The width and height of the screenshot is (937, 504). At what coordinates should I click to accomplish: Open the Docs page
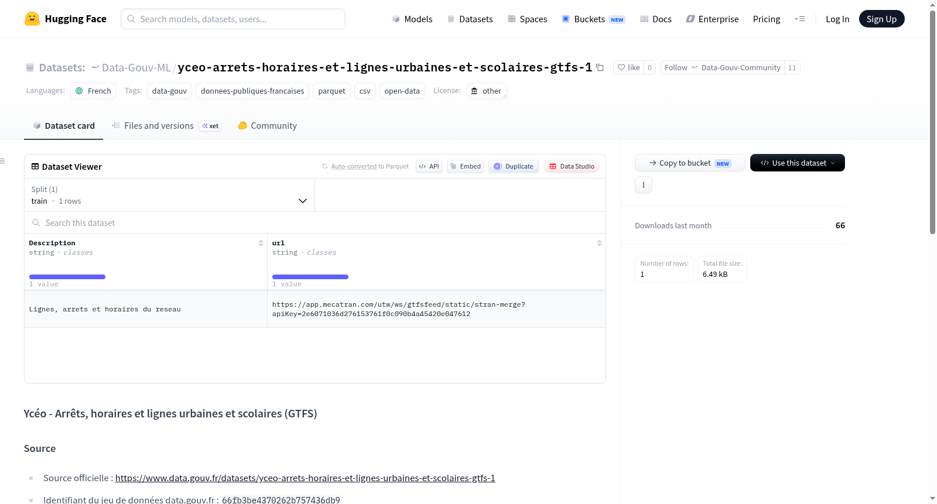(x=655, y=19)
